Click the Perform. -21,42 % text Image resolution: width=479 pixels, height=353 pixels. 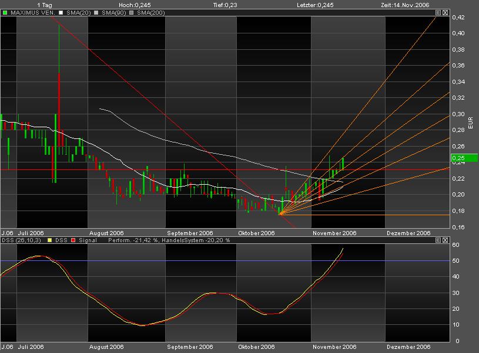tap(133, 240)
